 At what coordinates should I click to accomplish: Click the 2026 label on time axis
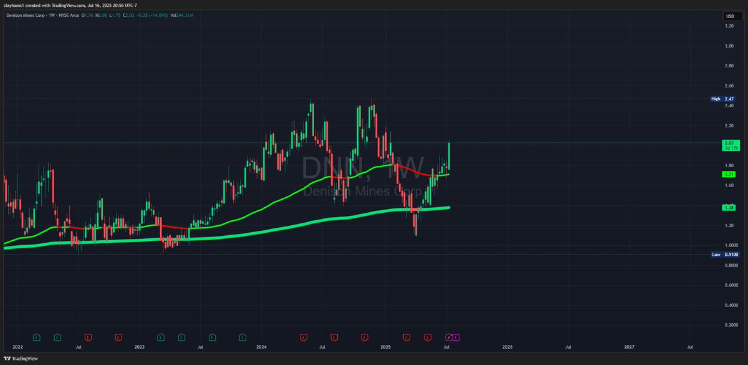pyautogui.click(x=507, y=346)
